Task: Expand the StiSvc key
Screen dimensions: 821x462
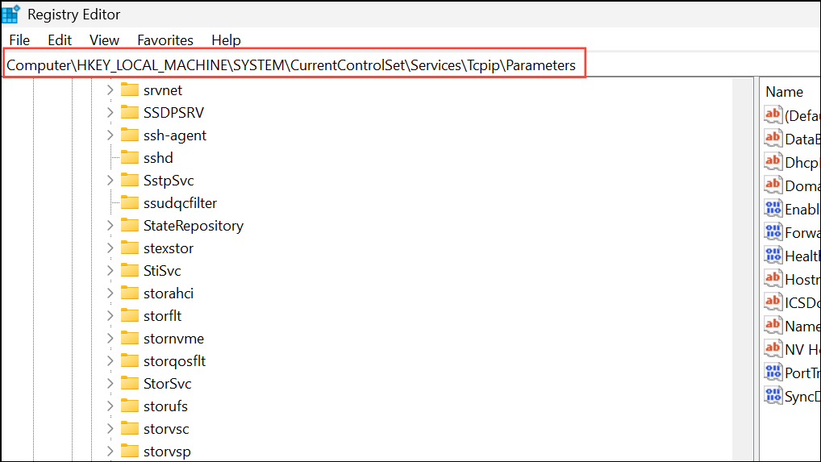Action: (110, 270)
